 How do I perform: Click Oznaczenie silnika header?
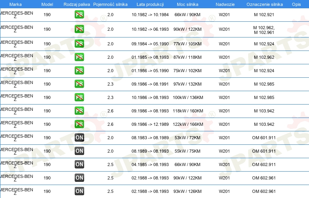pos(264,4)
